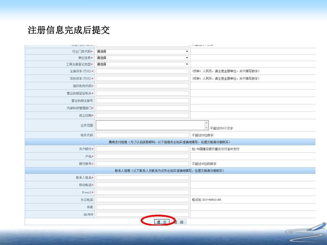The height and width of the screenshot is (245, 327).
Task: Click the hint 格式如:023-68601166
Action: tap(207, 200)
